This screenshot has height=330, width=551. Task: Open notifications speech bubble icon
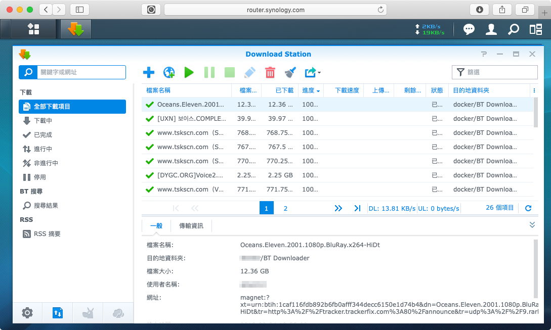tap(469, 29)
